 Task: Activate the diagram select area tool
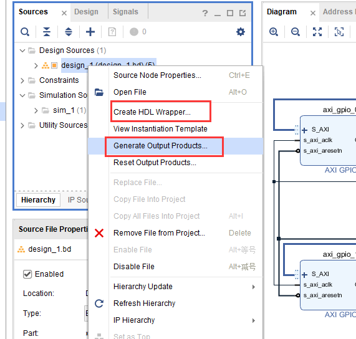(x=339, y=32)
